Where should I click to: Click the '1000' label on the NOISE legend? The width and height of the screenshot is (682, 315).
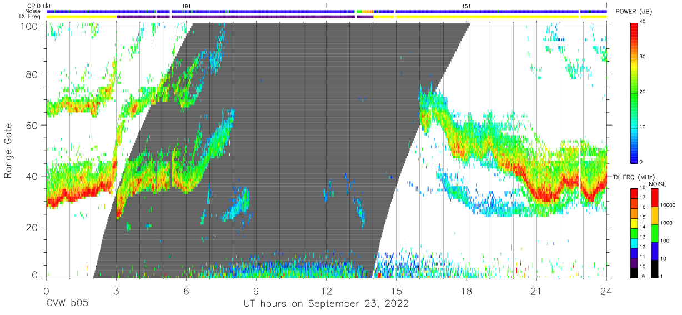click(666, 223)
